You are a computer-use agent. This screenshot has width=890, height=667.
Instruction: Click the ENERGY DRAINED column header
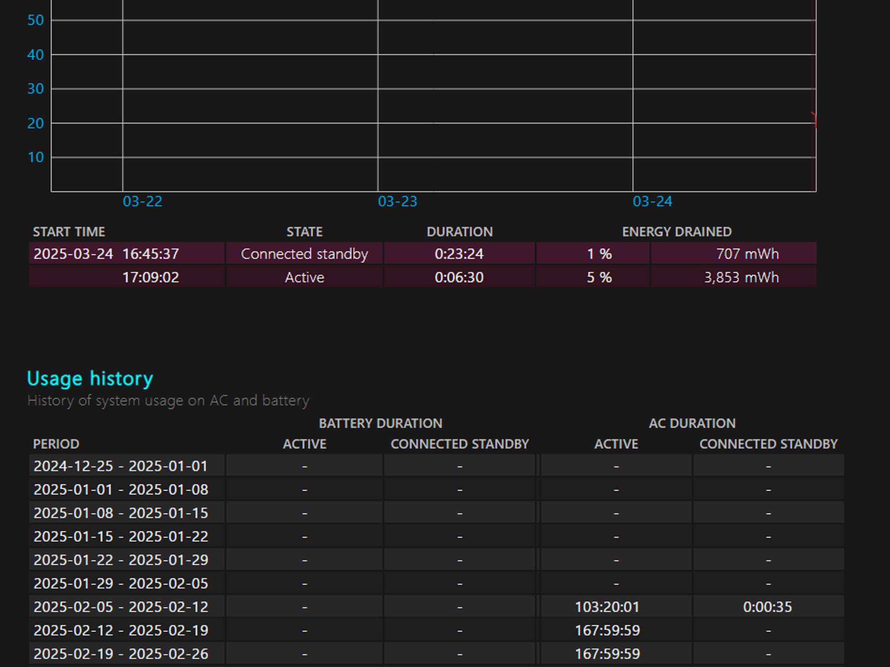(x=677, y=231)
